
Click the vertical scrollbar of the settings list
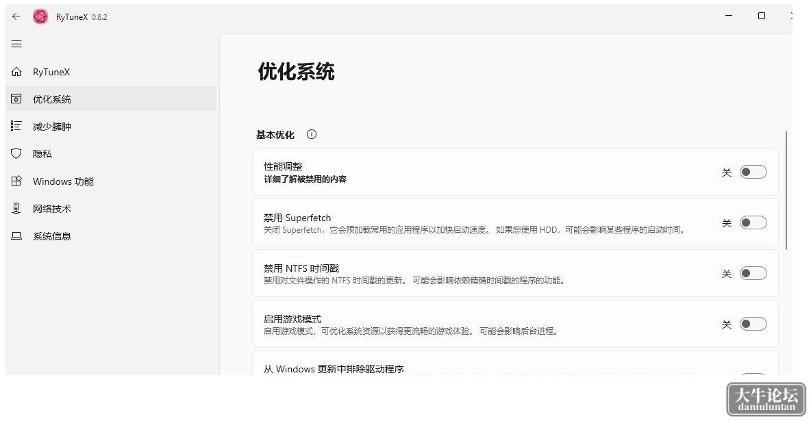tap(786, 190)
